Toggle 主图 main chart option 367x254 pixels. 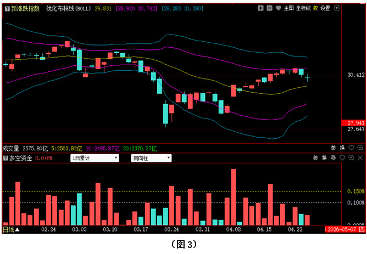[x=289, y=9]
